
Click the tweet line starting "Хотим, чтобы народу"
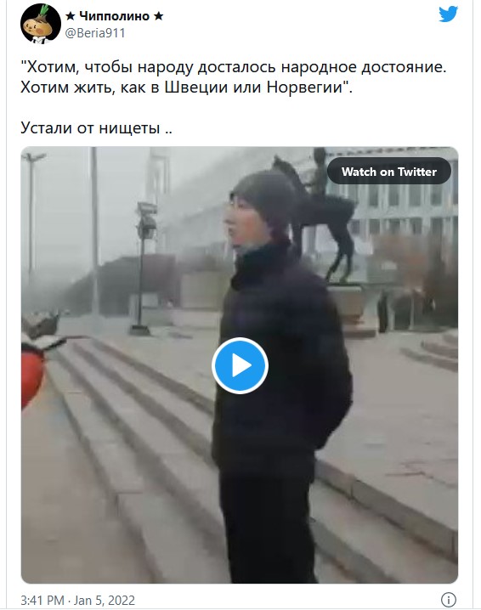point(233,67)
